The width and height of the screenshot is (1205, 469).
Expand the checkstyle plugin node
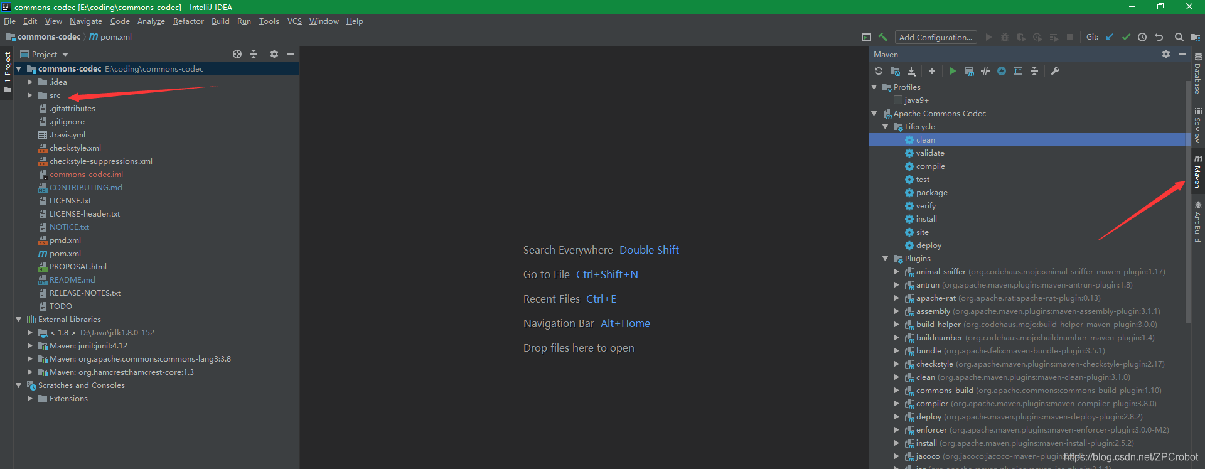click(897, 364)
